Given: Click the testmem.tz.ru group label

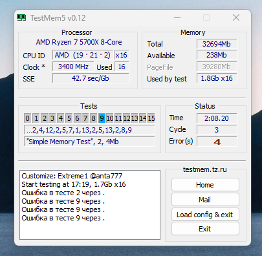Looking at the screenshot, I should (x=204, y=169).
